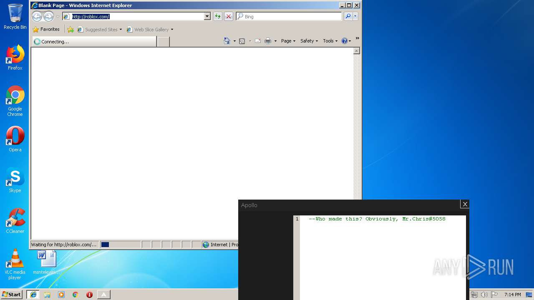Open the Recycle Bin desktop icon
The image size is (534, 300).
[15, 17]
